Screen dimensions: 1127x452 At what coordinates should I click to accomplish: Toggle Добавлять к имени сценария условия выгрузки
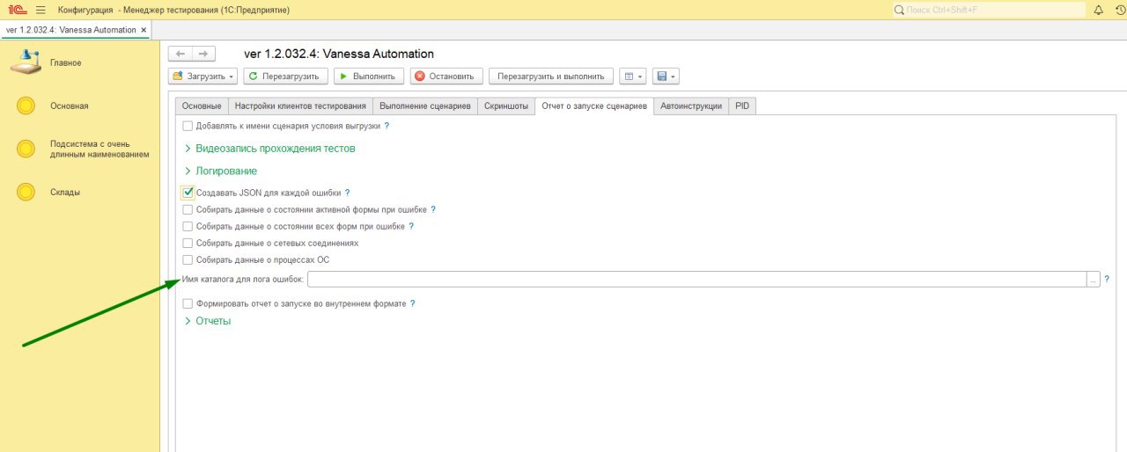point(188,126)
